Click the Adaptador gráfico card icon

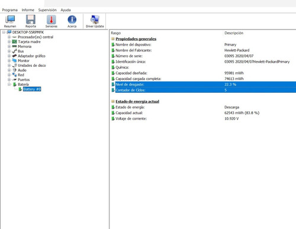point(14,56)
